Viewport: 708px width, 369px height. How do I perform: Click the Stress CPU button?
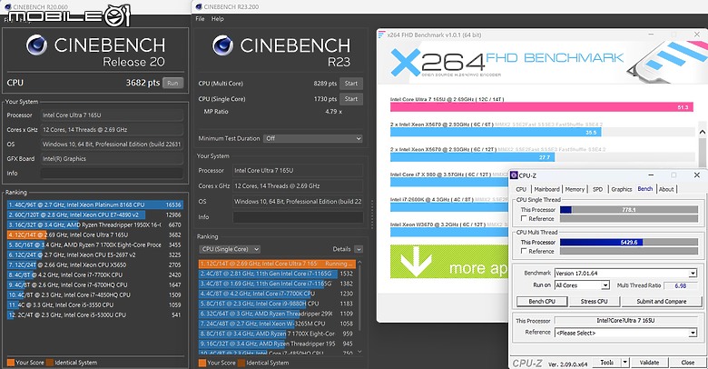click(x=594, y=301)
